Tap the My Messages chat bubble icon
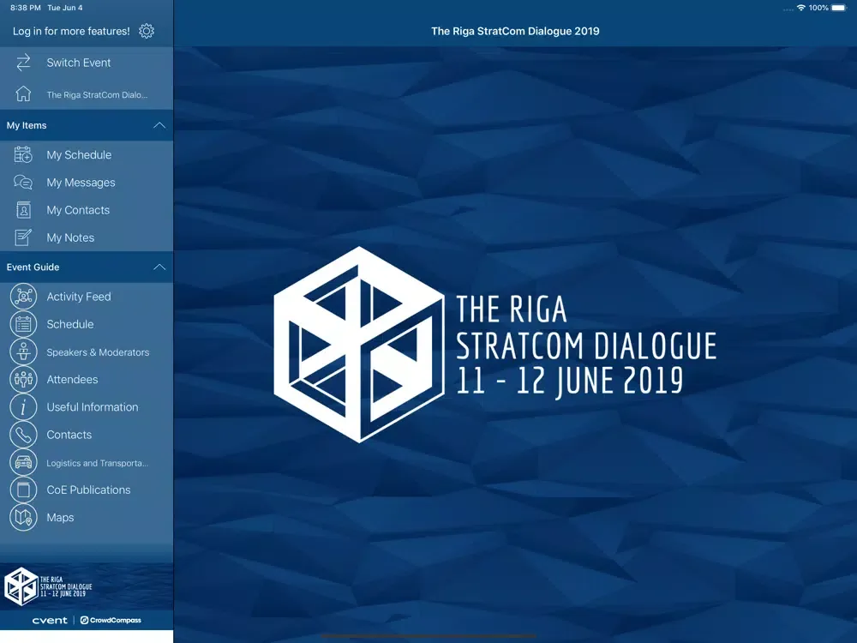The image size is (857, 643). (23, 182)
